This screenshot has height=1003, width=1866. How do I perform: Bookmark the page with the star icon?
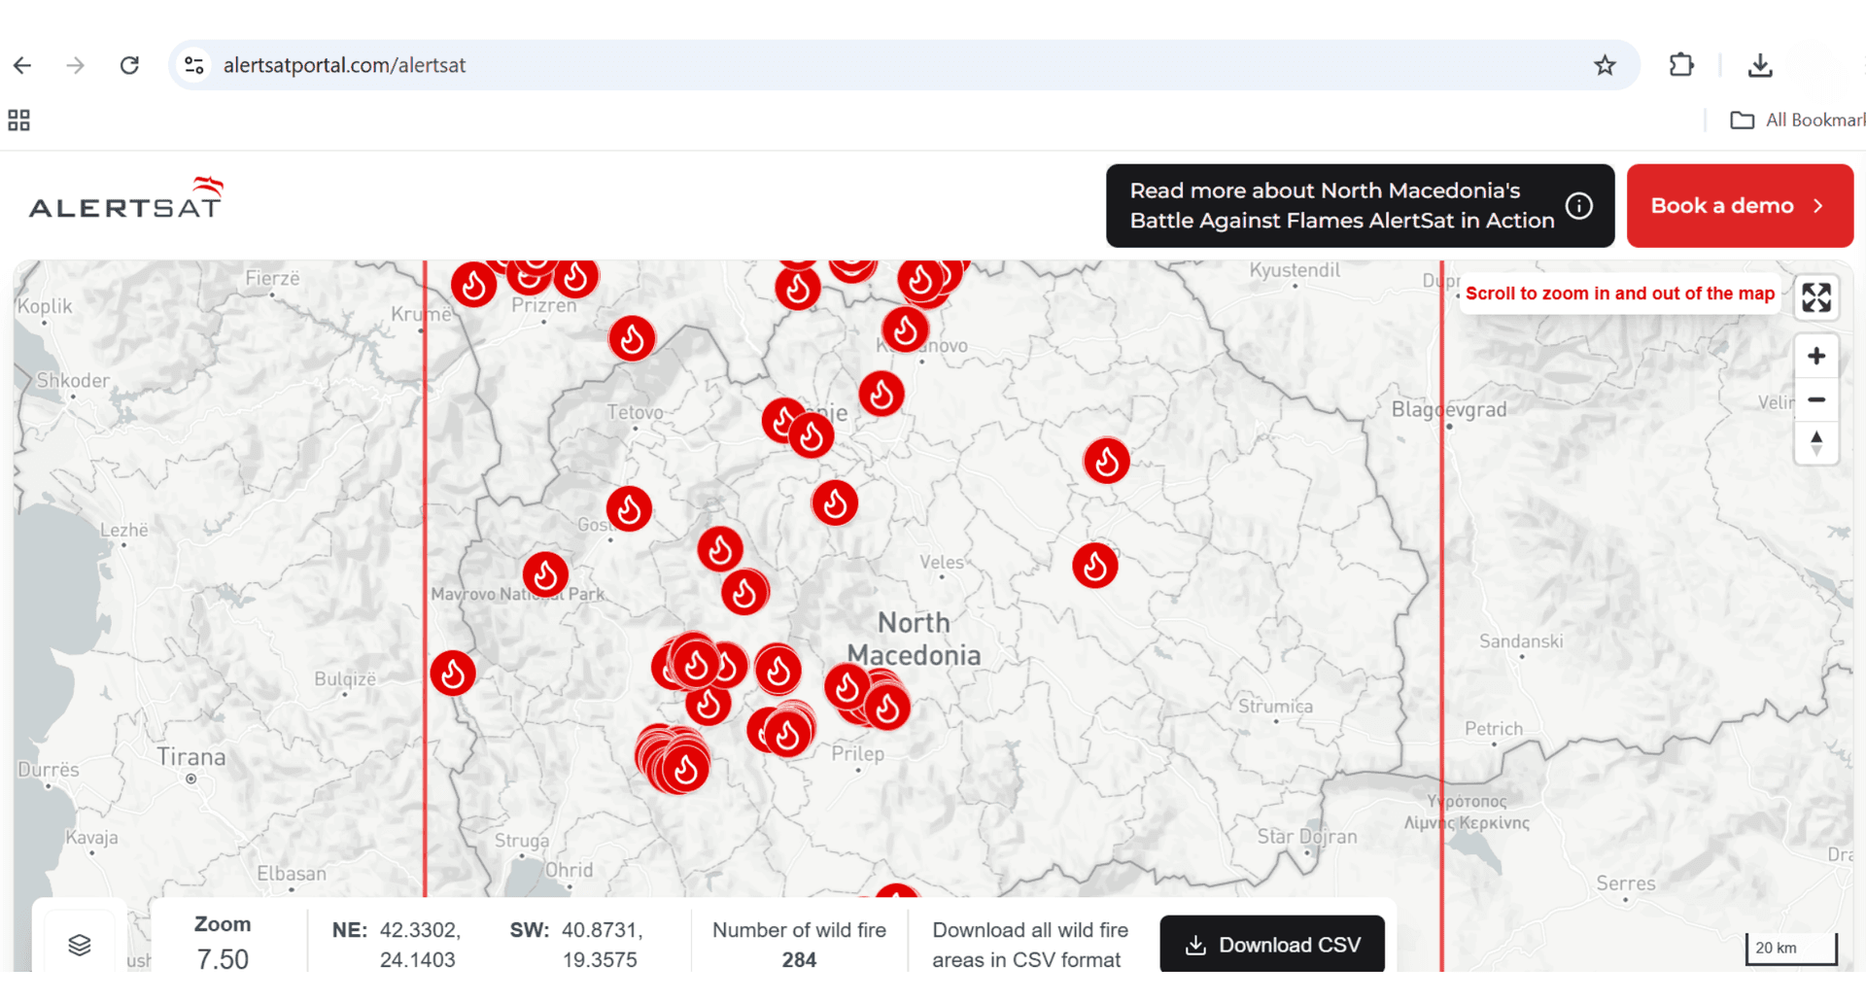1605,64
